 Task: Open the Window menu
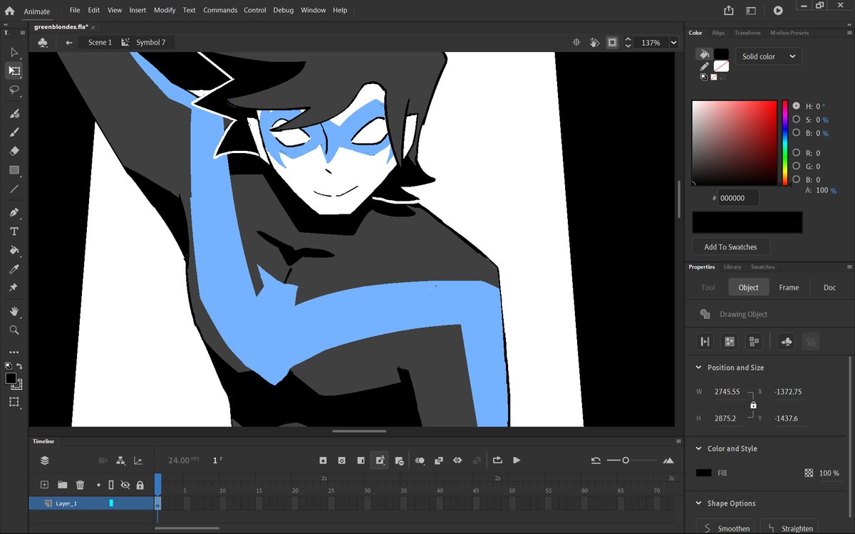coord(313,10)
